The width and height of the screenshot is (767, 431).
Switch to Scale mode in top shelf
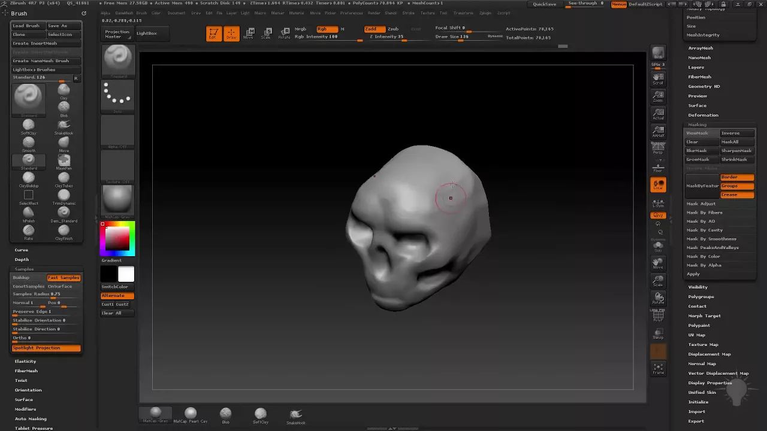(x=267, y=34)
